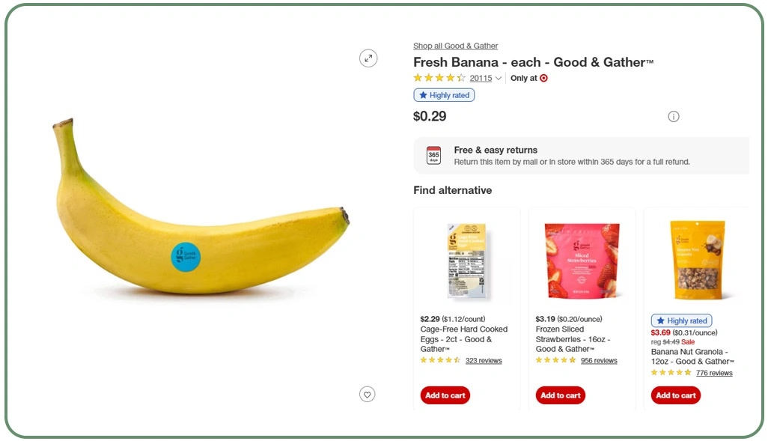Image resolution: width=768 pixels, height=441 pixels.
Task: Add Banana Nut Granola to cart
Action: point(675,395)
